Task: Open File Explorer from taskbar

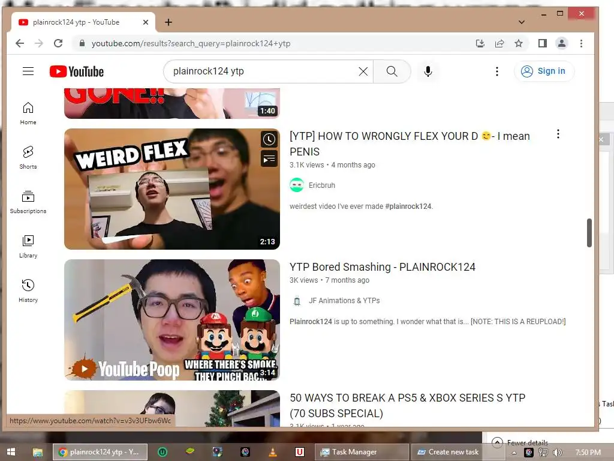Action: [x=38, y=452]
